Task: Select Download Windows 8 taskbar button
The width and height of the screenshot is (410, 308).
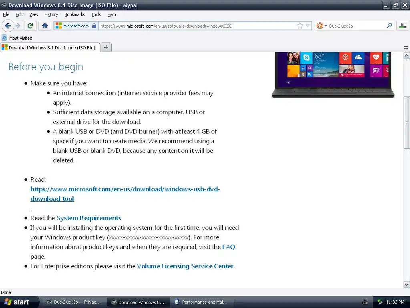Action: point(139,302)
